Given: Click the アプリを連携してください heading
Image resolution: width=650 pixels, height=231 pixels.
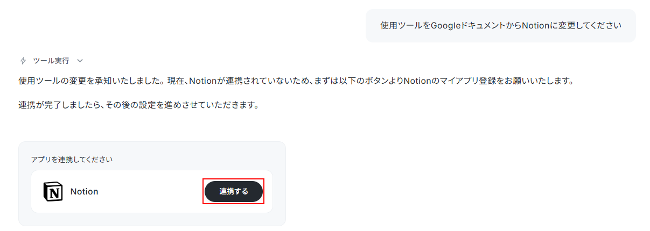Looking at the screenshot, I should tap(72, 160).
